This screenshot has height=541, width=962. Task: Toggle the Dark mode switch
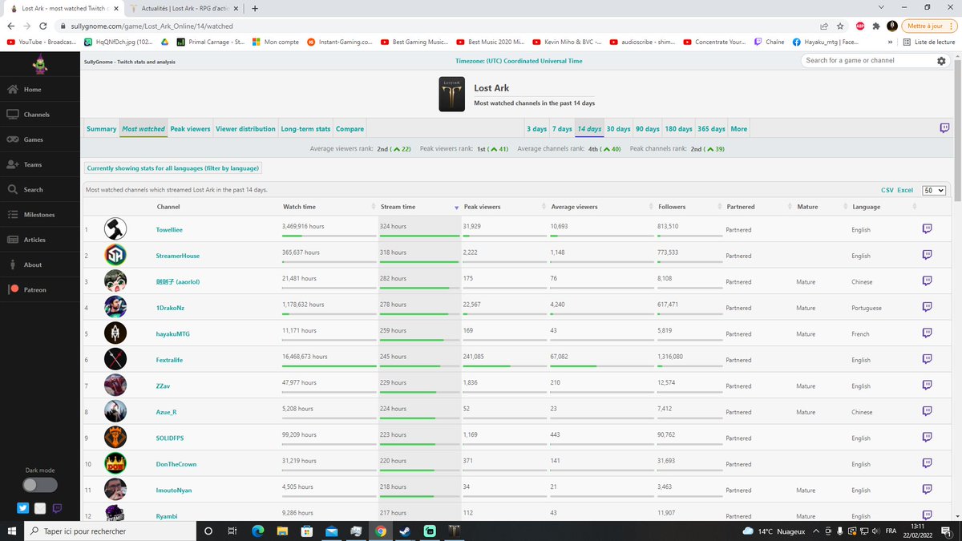tap(40, 485)
